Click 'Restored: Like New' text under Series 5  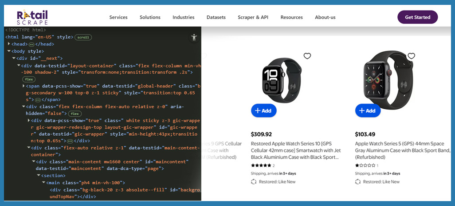[381, 182]
